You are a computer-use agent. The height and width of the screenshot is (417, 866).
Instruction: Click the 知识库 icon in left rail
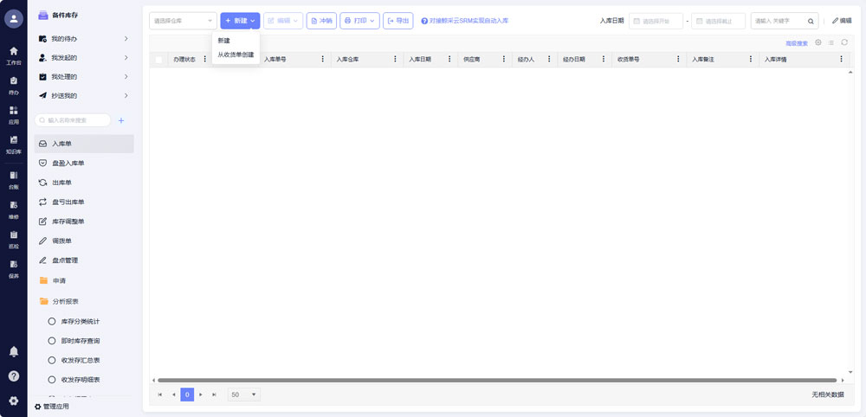point(13,143)
